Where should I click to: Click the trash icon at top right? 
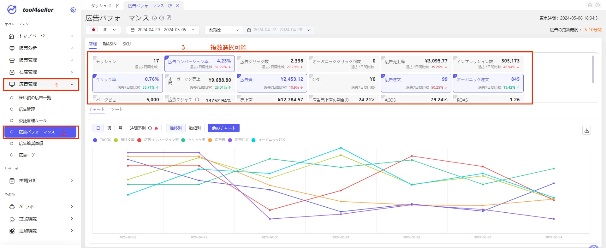pos(590,5)
